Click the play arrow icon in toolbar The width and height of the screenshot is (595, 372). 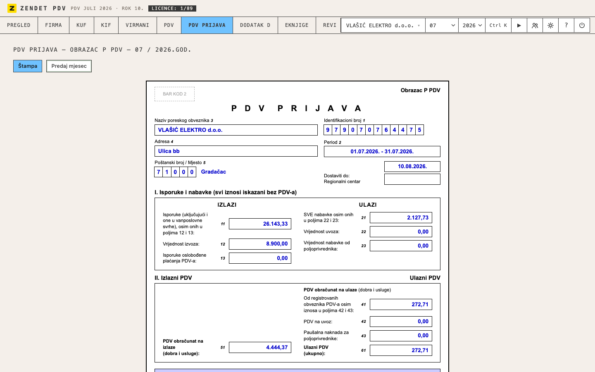coord(519,25)
